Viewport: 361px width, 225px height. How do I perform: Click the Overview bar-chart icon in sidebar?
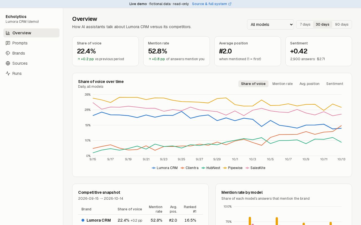[x=8, y=33]
